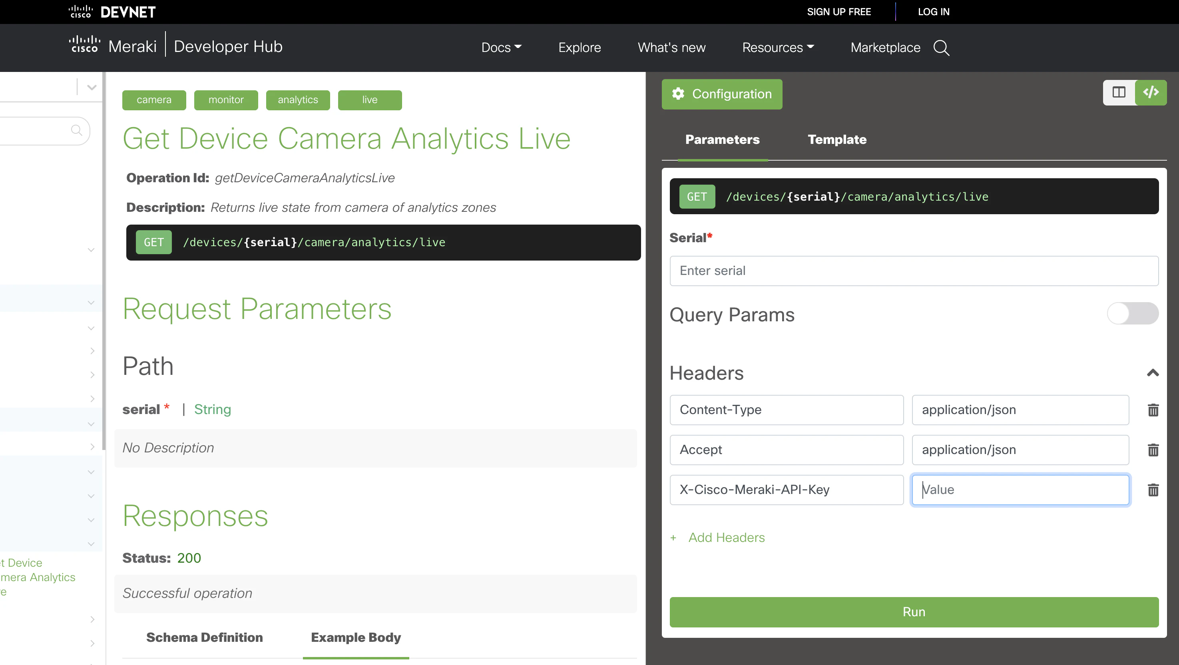Switch to split panel view icon
This screenshot has height=665, width=1179.
(1119, 92)
